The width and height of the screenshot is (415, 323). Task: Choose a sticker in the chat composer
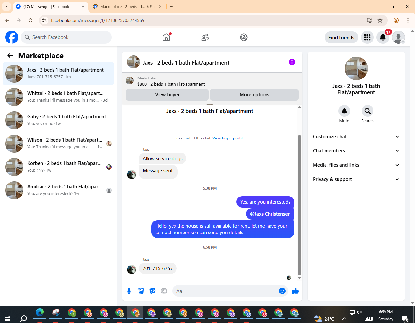[x=152, y=291]
